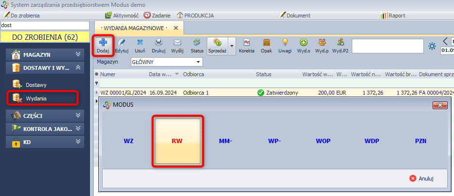This screenshot has height=196, width=454.
Task: Sort by the Numer column header
Action: tap(124, 74)
